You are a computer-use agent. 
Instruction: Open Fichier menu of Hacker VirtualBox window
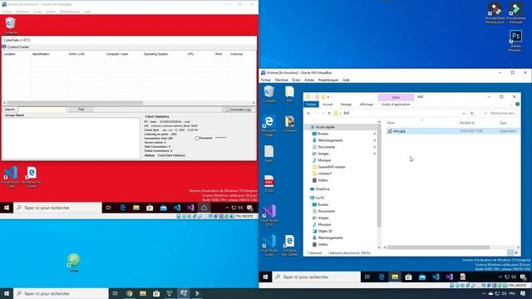(7, 12)
